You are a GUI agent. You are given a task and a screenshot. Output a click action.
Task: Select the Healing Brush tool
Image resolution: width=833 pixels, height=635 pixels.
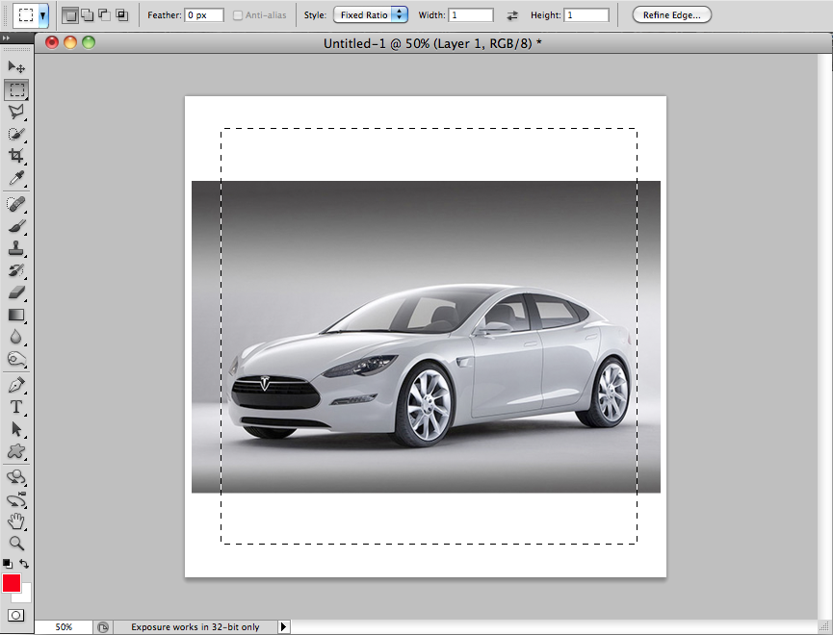16,204
